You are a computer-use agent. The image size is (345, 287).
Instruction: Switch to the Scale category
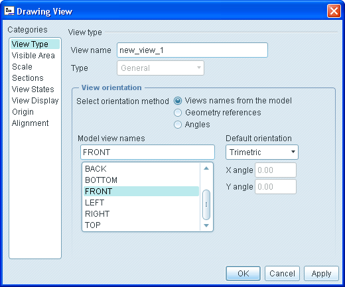(22, 67)
